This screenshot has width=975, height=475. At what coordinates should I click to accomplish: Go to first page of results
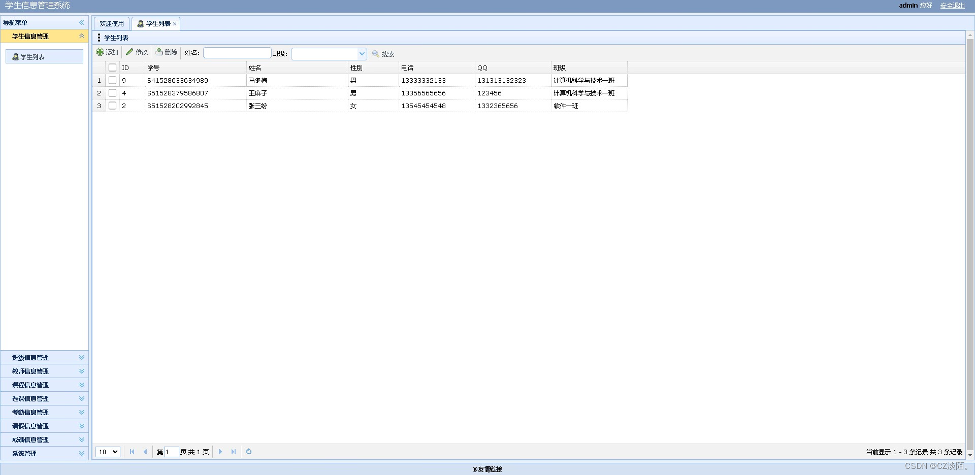point(132,452)
